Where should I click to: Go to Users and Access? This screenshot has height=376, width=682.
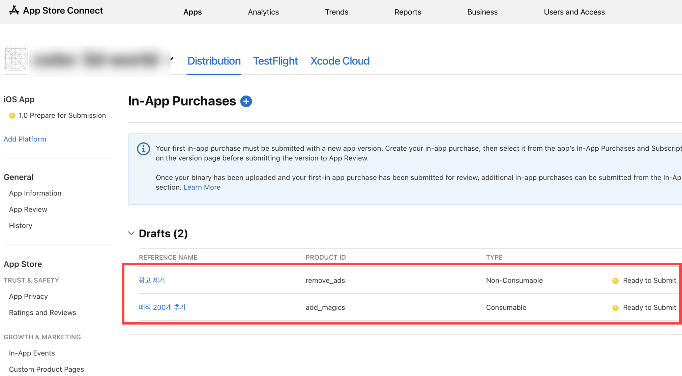point(574,12)
